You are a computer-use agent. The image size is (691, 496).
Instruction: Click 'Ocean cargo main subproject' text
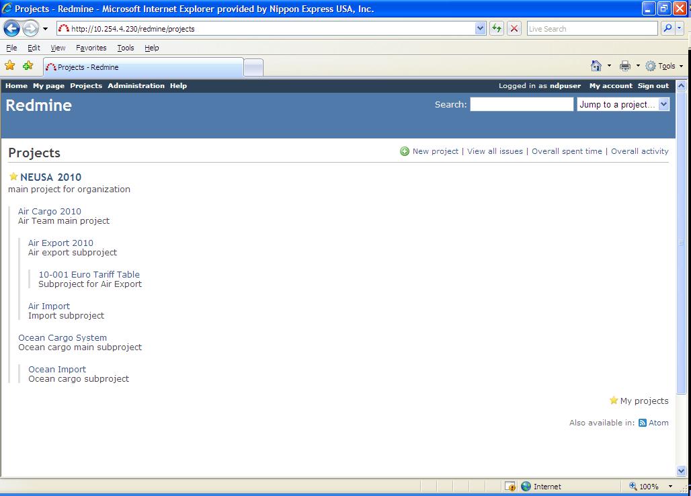80,347
